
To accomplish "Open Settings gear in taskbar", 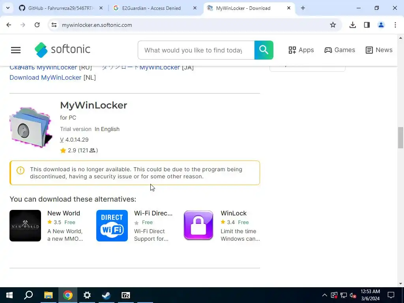I will tap(87, 295).
